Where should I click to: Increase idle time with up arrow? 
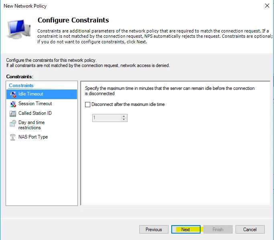[124, 116]
